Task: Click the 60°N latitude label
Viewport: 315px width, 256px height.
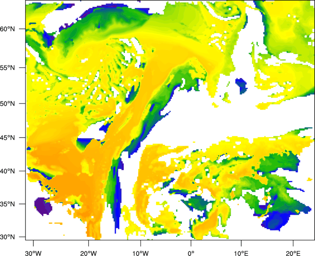Action: (7, 29)
